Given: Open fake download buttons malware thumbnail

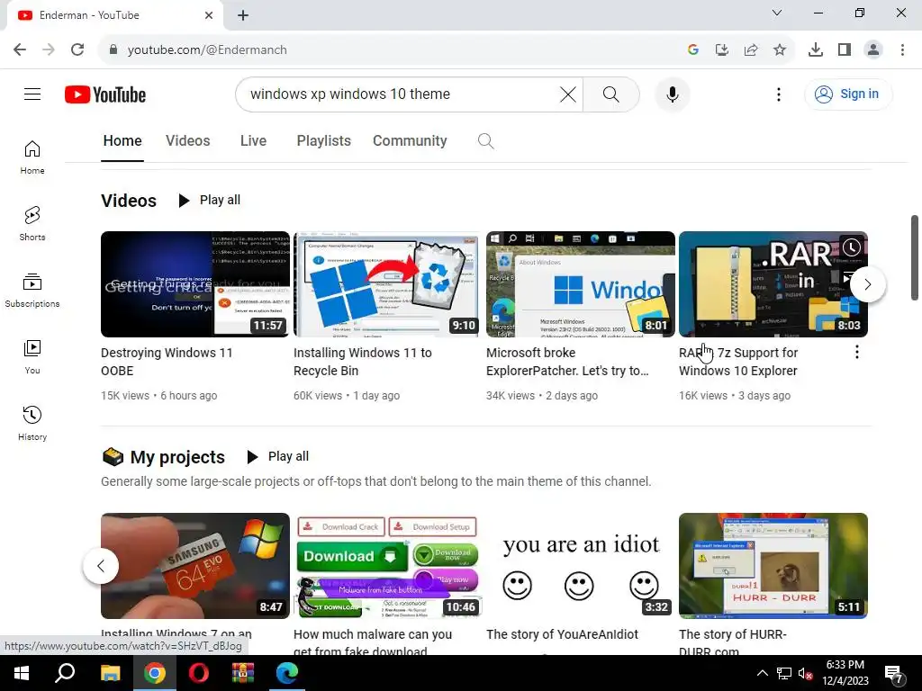Looking at the screenshot, I should pos(388,566).
